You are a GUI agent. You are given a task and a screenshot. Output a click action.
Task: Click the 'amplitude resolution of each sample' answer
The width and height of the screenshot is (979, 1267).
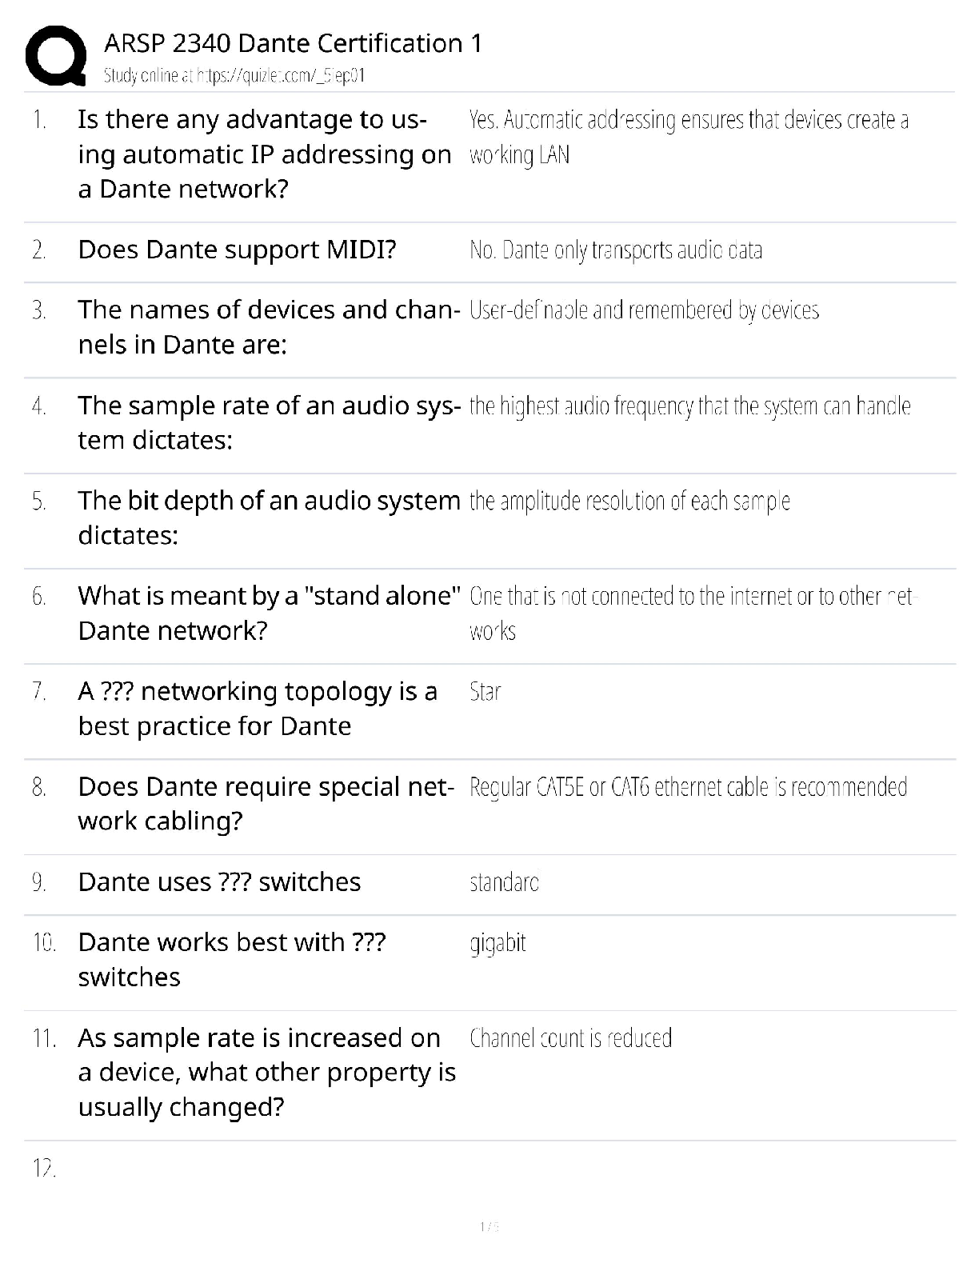pos(629,502)
